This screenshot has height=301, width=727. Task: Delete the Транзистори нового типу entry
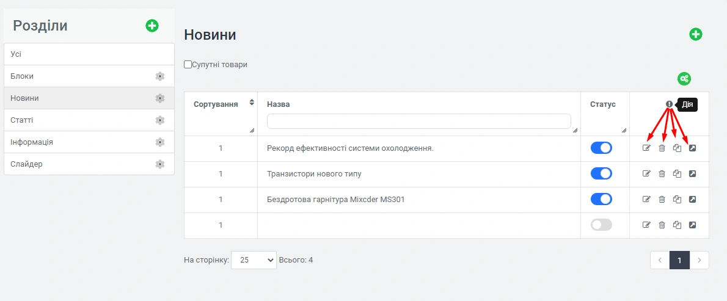pos(662,174)
